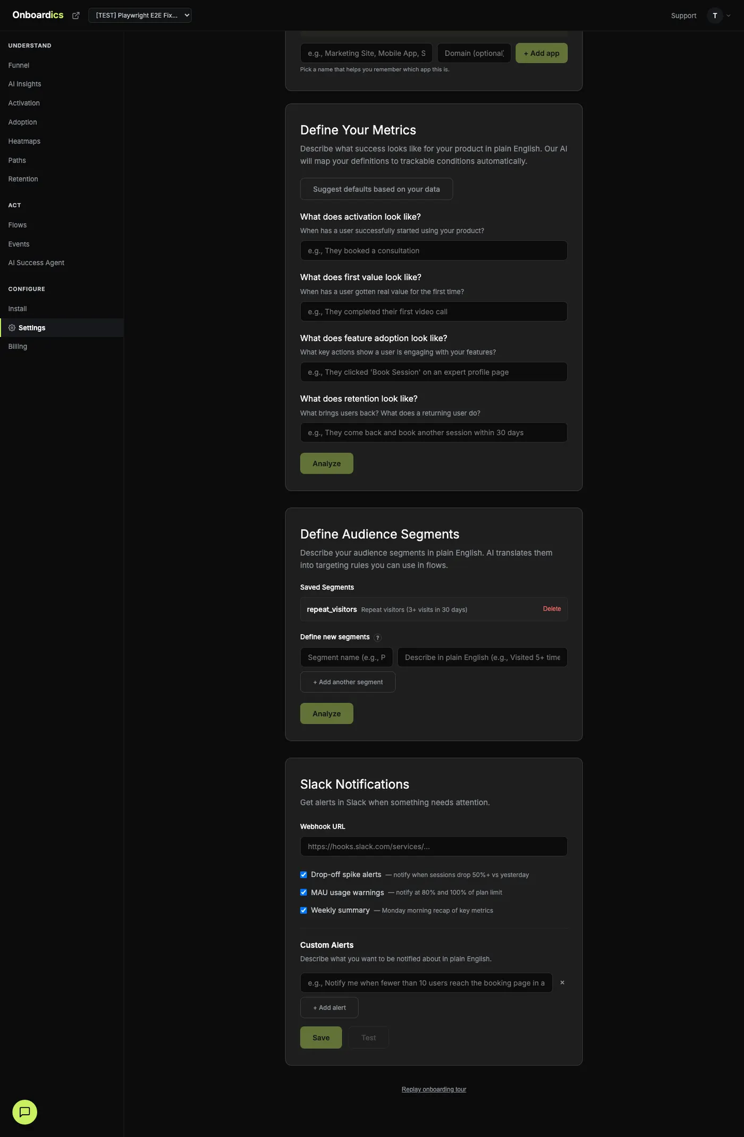Focus the retention definition input

coord(434,433)
